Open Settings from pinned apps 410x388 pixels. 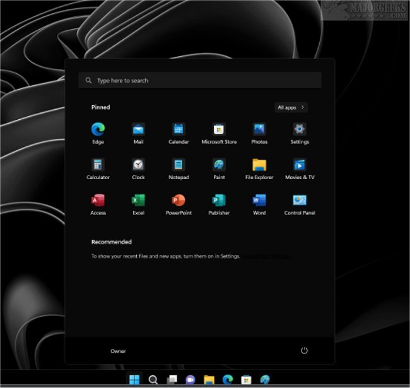300,130
